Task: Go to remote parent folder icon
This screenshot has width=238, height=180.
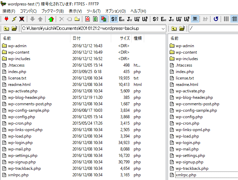Action: [174, 29]
